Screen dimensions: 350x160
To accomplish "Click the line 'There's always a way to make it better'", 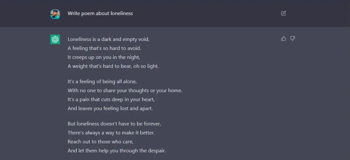I will pyautogui.click(x=111, y=133).
